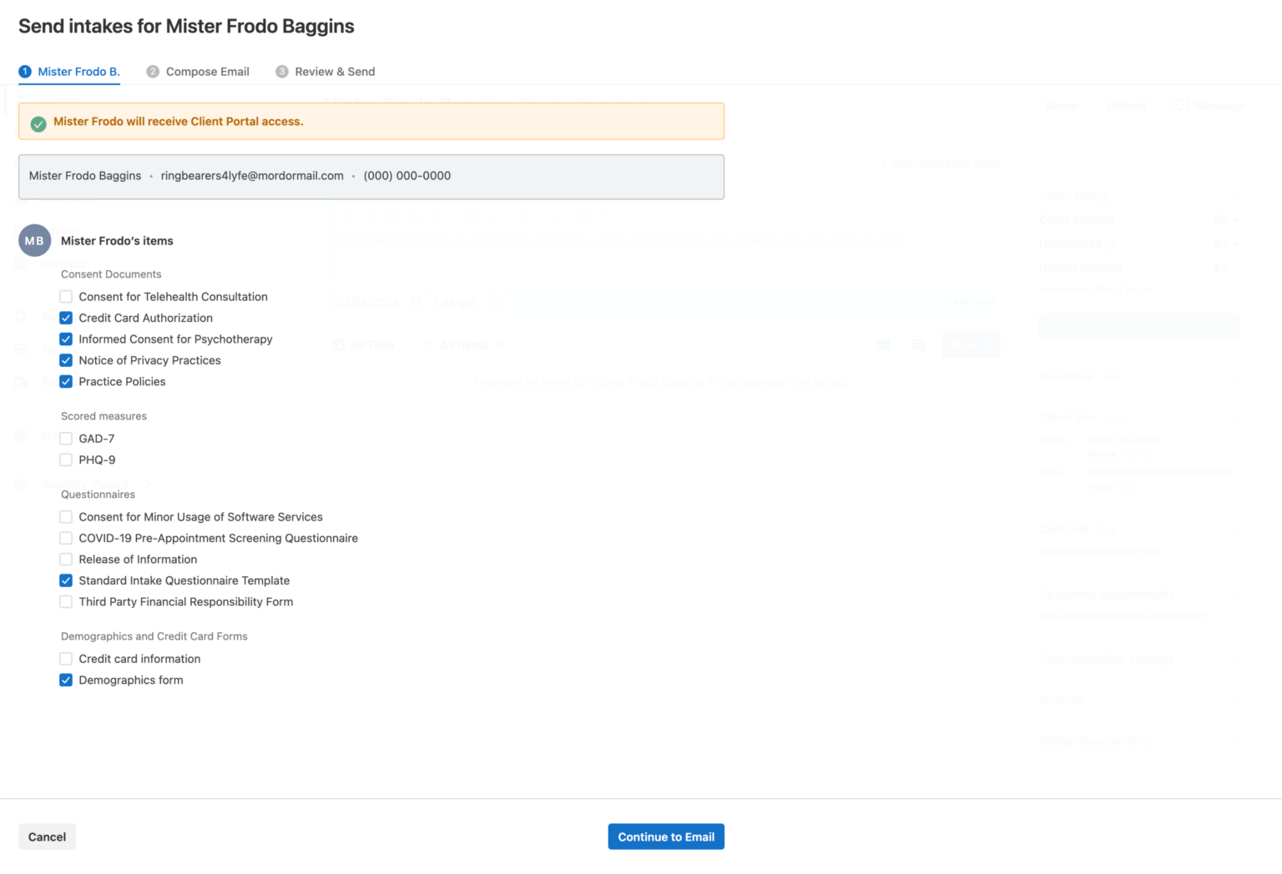Click the Cancel button
1282x874 pixels.
tap(47, 836)
